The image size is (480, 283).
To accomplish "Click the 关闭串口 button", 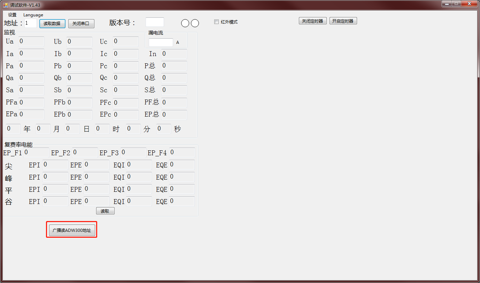I will coord(81,24).
